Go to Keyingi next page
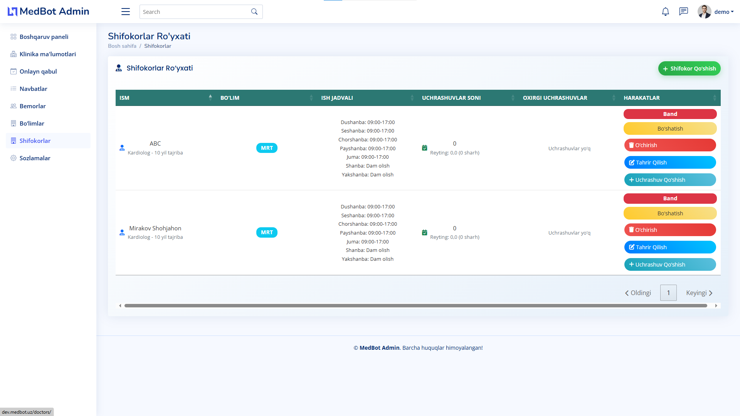This screenshot has width=740, height=416. point(699,293)
